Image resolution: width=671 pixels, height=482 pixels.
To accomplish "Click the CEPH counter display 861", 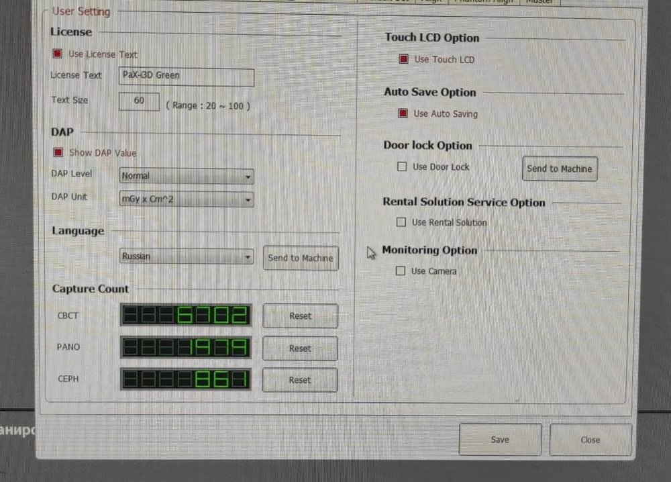I will 186,379.
